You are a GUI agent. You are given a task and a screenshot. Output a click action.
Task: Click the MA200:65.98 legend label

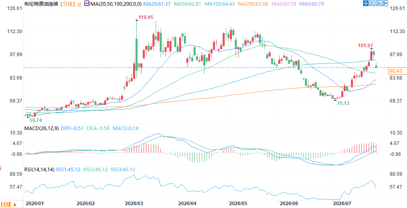253,4
